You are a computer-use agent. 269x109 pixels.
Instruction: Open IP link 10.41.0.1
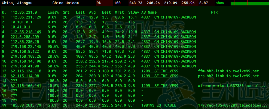[x=20, y=27]
